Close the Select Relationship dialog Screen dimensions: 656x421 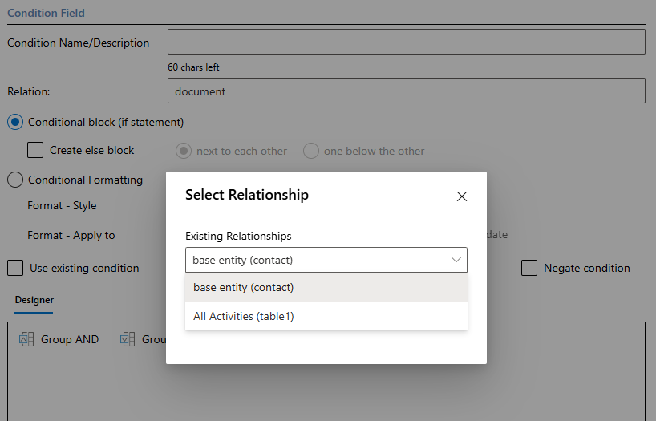(x=461, y=196)
